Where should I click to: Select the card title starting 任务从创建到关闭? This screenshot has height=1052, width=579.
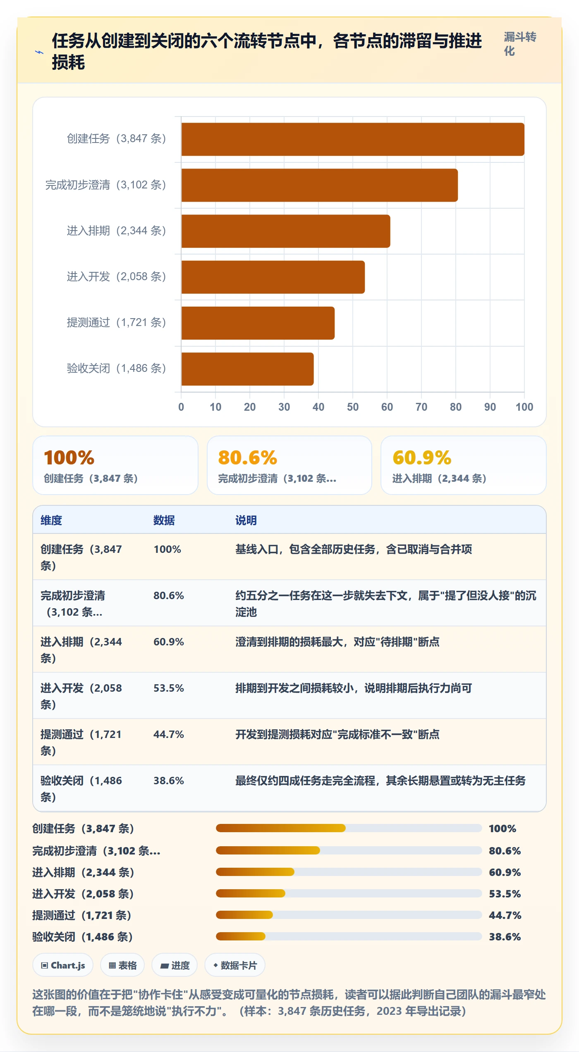[267, 52]
